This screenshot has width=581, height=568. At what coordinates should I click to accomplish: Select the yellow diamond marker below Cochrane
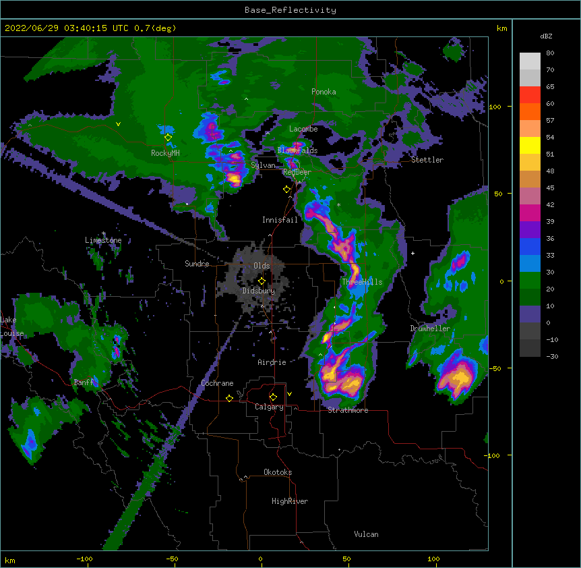click(229, 398)
